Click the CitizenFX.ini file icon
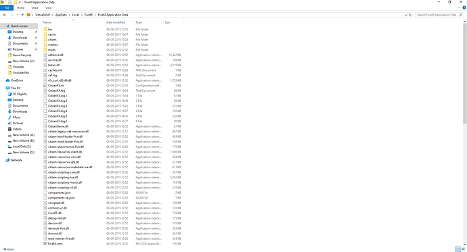The height and width of the screenshot is (252, 467). pyautogui.click(x=45, y=86)
